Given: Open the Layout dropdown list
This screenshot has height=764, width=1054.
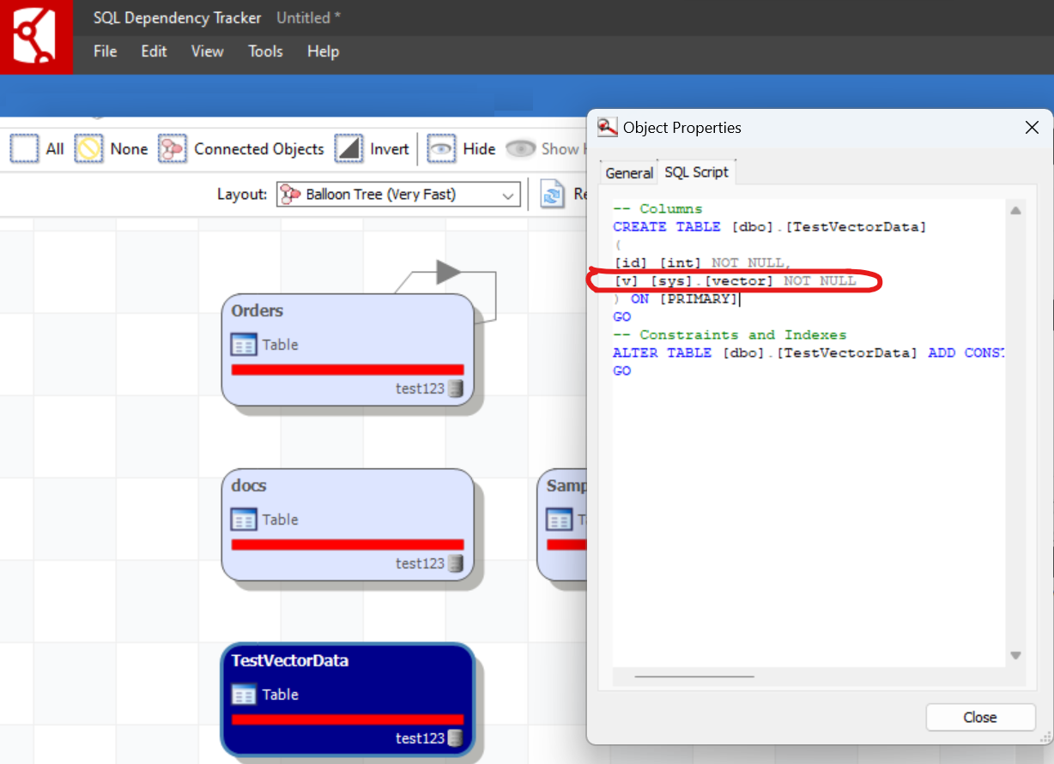Looking at the screenshot, I should [506, 195].
